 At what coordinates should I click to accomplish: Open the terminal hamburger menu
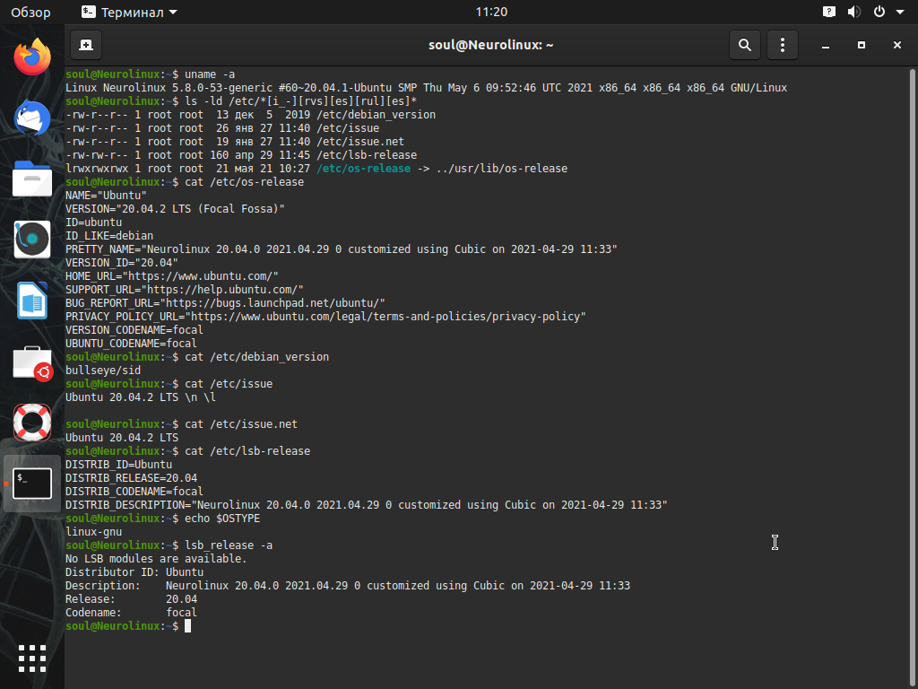[x=782, y=45]
